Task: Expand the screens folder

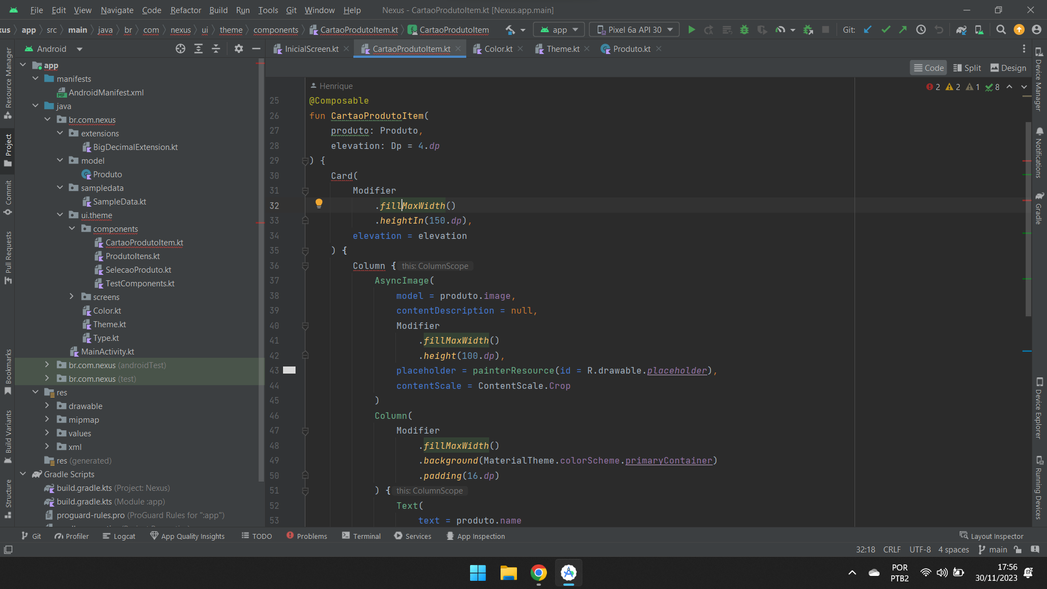Action: click(x=71, y=297)
